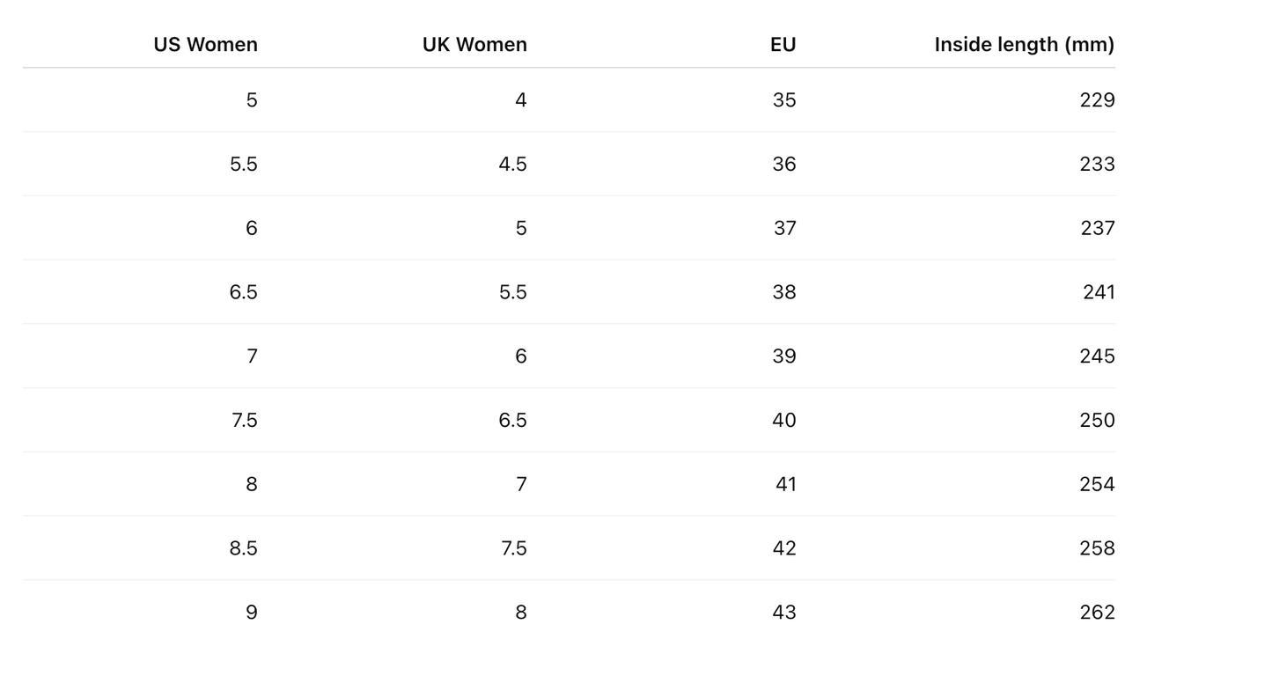1272x683 pixels.
Task: Select the EU size 40 cell
Action: tap(784, 421)
